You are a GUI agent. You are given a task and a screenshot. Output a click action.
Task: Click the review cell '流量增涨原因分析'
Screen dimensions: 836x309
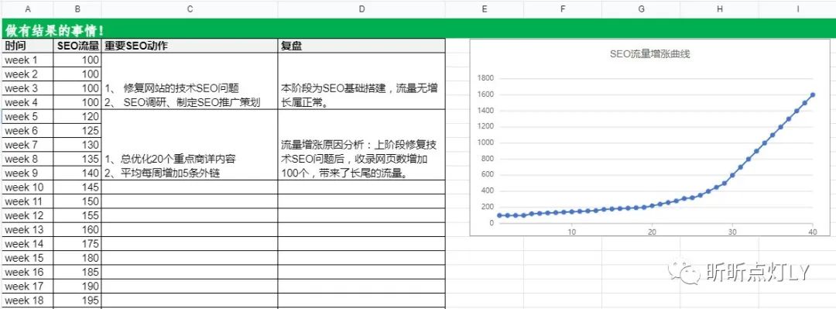pyautogui.click(x=361, y=145)
